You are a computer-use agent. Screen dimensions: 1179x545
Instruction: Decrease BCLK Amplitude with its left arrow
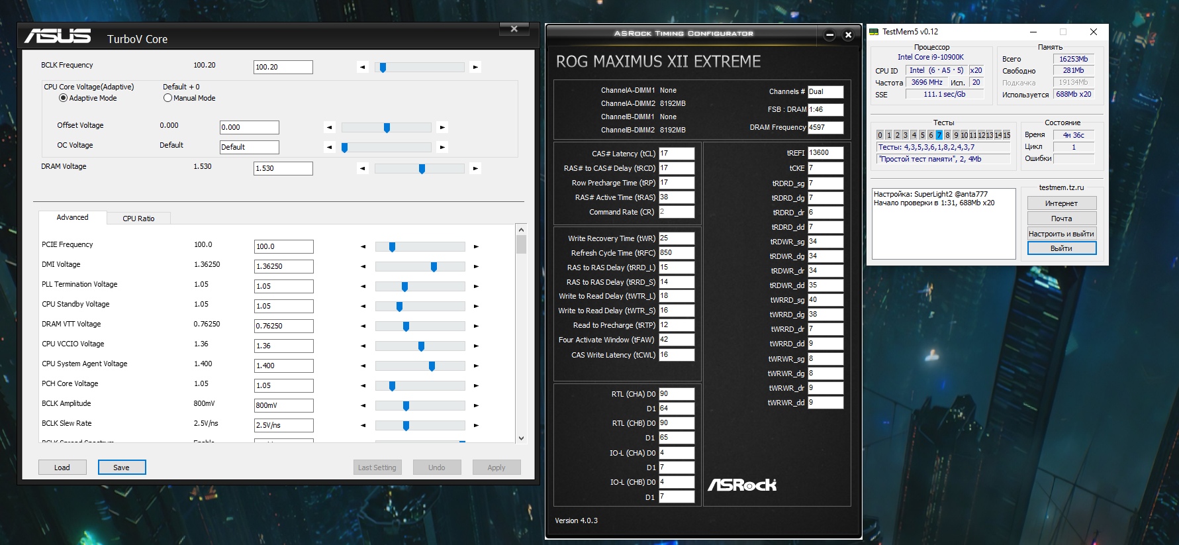363,405
